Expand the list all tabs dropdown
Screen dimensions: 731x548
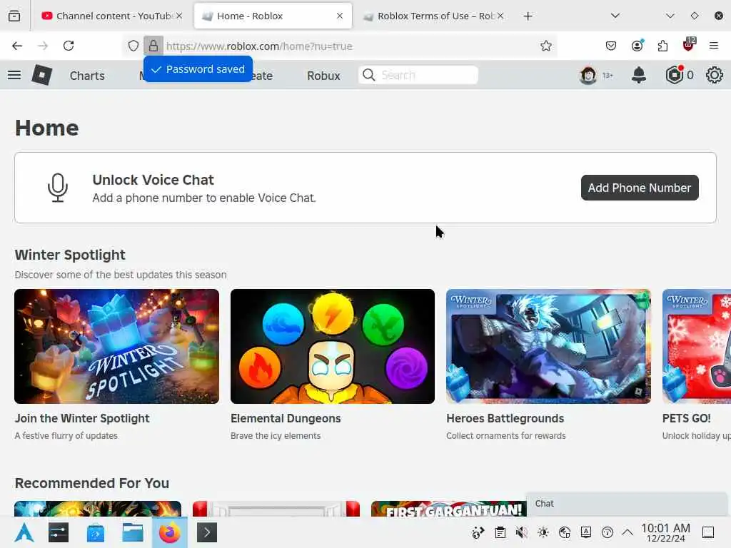click(x=615, y=16)
